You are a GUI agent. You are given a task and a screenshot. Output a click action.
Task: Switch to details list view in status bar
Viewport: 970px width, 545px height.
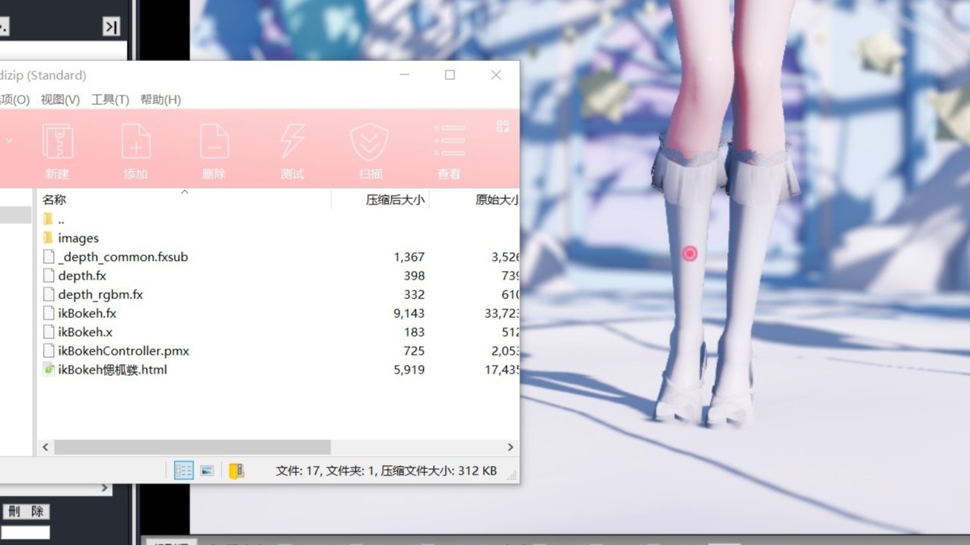pyautogui.click(x=183, y=471)
